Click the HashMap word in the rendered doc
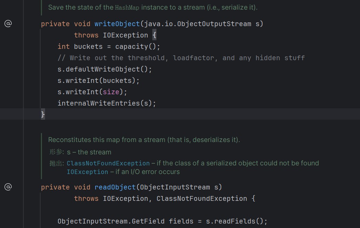Viewport: 360px width, 228px height. tap(127, 8)
